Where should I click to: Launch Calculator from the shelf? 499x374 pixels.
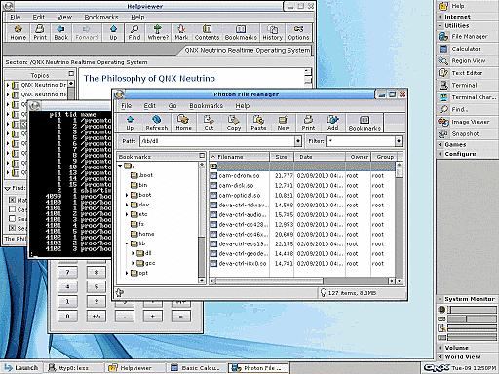(x=466, y=49)
